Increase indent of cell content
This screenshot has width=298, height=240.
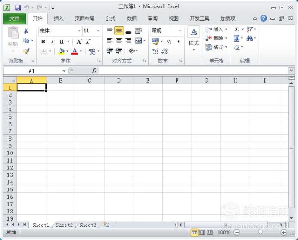tap(119, 51)
